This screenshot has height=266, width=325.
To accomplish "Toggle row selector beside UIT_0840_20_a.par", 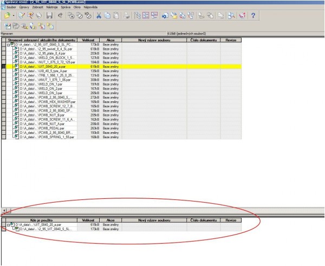I will [x=4, y=66].
